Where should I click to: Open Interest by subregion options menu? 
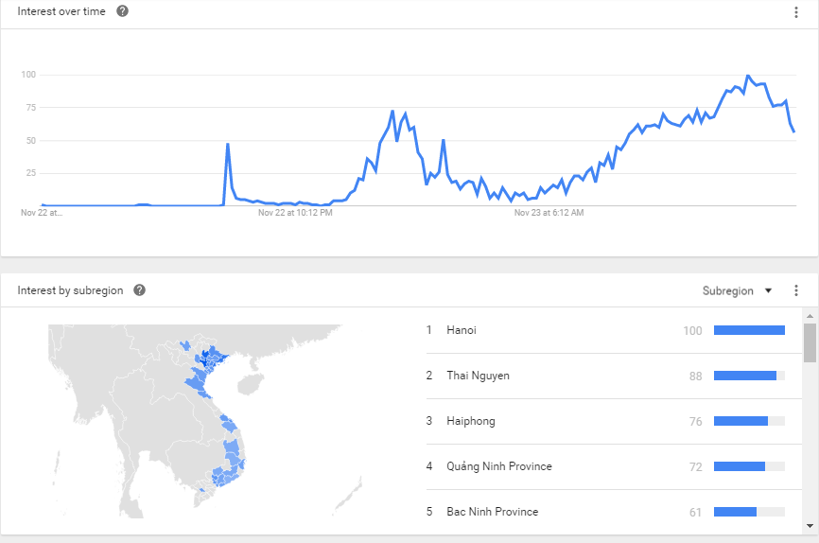796,290
